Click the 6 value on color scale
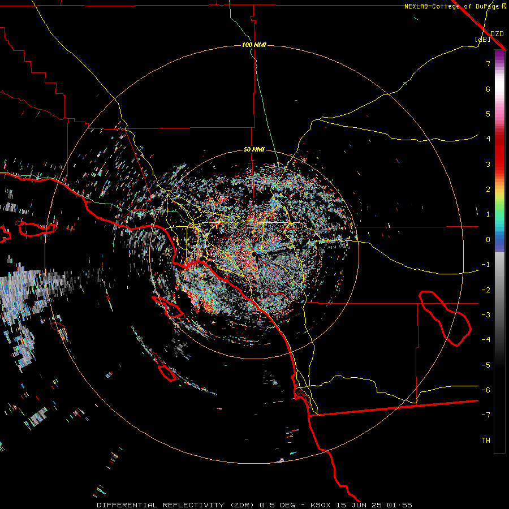The height and width of the screenshot is (509, 509). click(488, 89)
